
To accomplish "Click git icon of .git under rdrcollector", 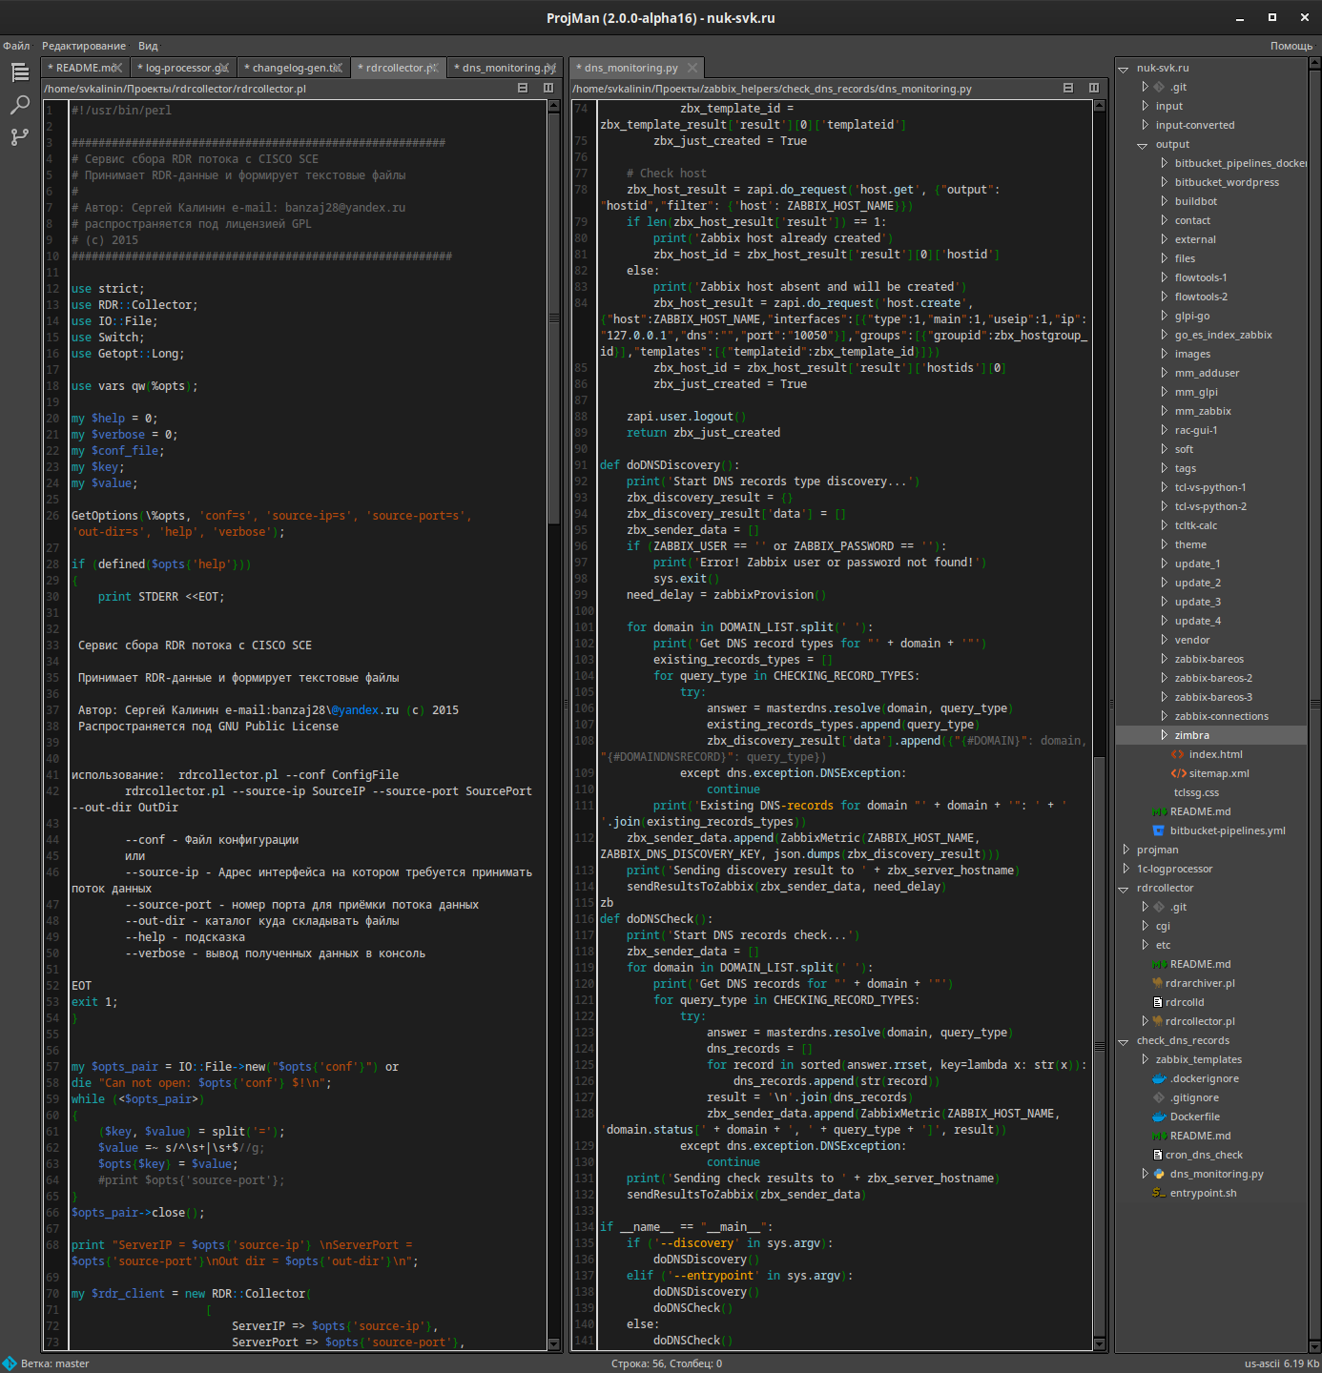I will coord(1159,907).
